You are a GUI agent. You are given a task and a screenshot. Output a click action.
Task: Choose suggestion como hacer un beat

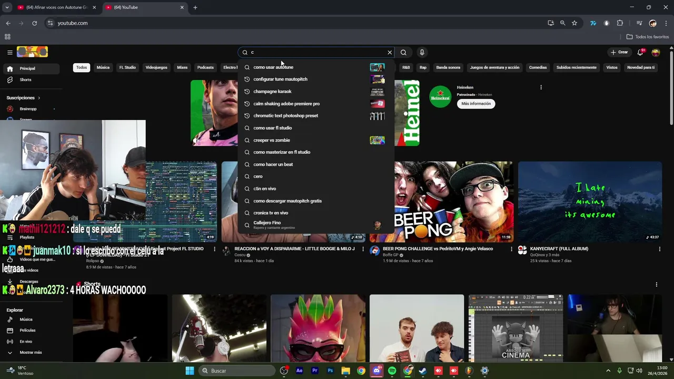[x=316, y=164]
